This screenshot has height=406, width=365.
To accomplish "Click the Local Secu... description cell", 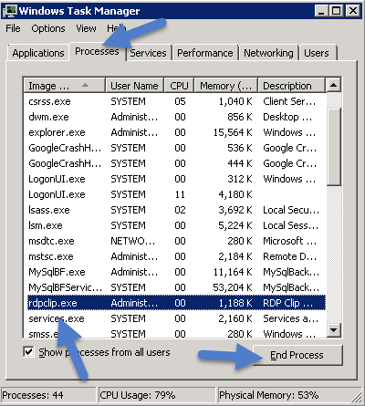I will 291,210.
